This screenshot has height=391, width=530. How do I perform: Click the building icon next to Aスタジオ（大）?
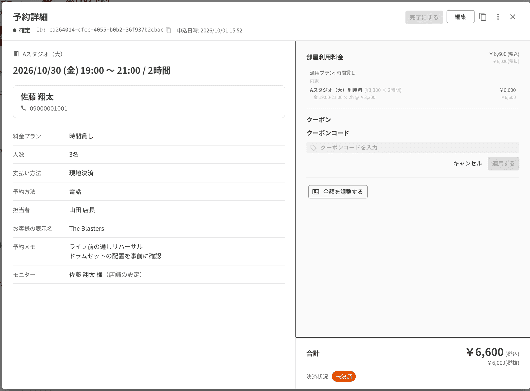(16, 54)
